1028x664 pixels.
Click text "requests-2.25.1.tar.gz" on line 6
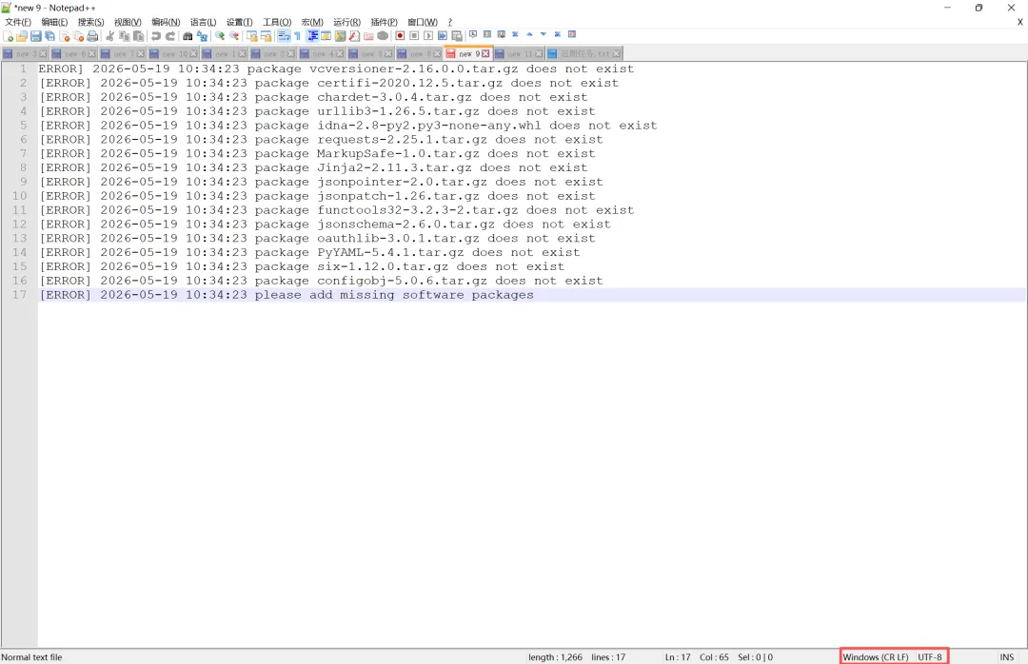click(402, 140)
